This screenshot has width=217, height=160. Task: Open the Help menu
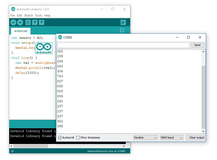[x=47, y=15]
